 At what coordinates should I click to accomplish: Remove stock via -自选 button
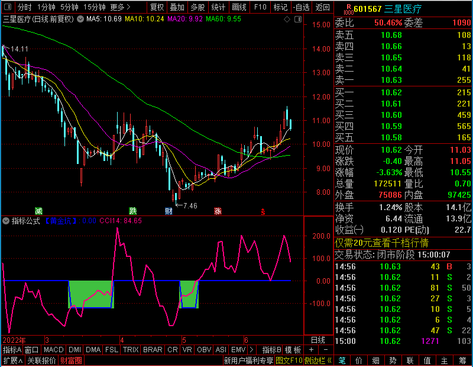point(302,7)
